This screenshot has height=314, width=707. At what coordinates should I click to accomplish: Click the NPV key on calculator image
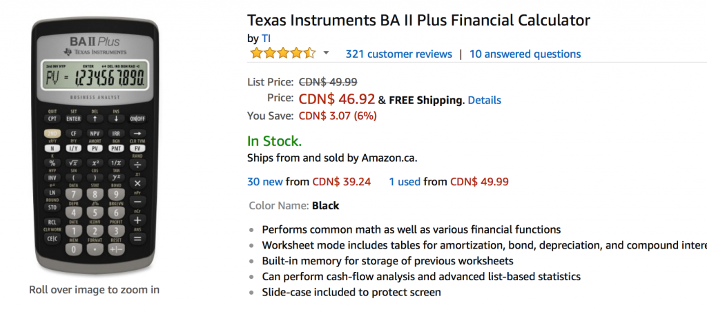95,134
